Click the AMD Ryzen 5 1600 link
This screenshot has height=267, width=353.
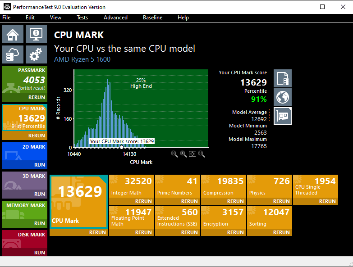click(82, 59)
